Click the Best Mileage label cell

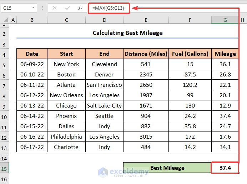(167, 168)
